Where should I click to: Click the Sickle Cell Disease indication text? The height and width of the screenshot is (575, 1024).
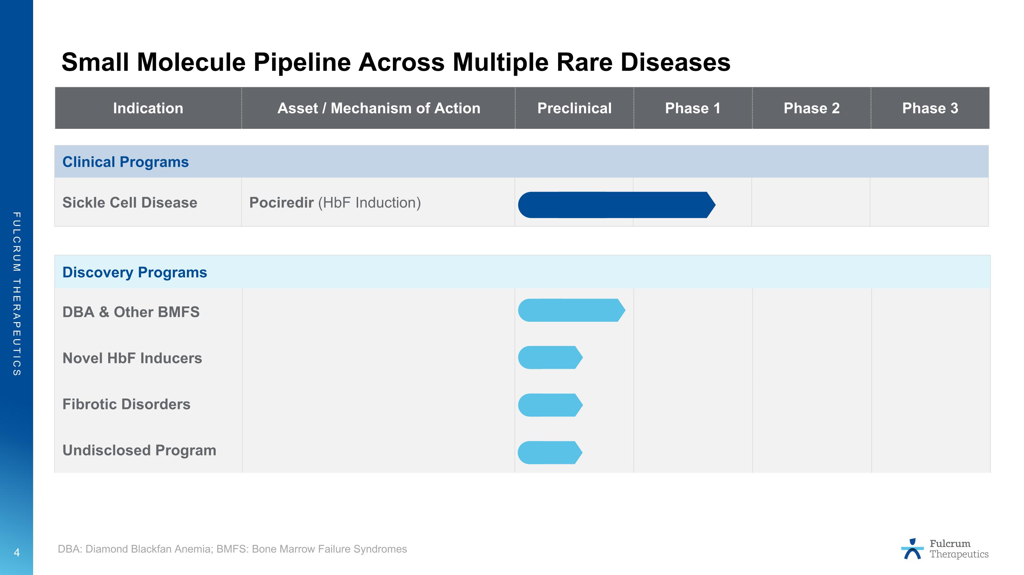(x=130, y=202)
